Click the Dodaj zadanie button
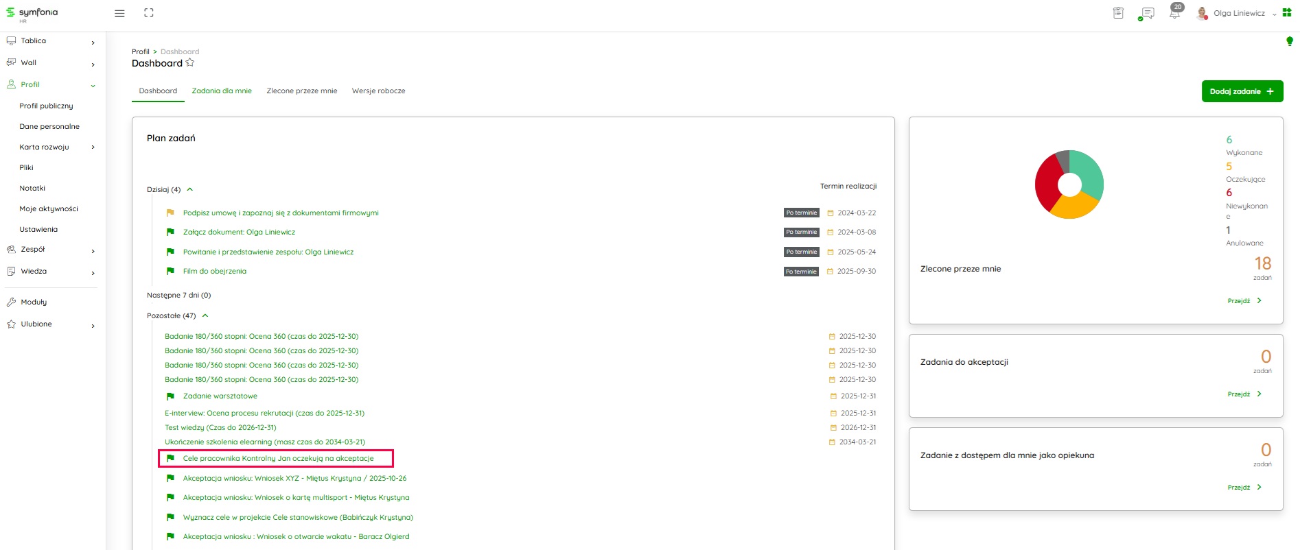Viewport: 1300px width, 550px height. (x=1242, y=91)
